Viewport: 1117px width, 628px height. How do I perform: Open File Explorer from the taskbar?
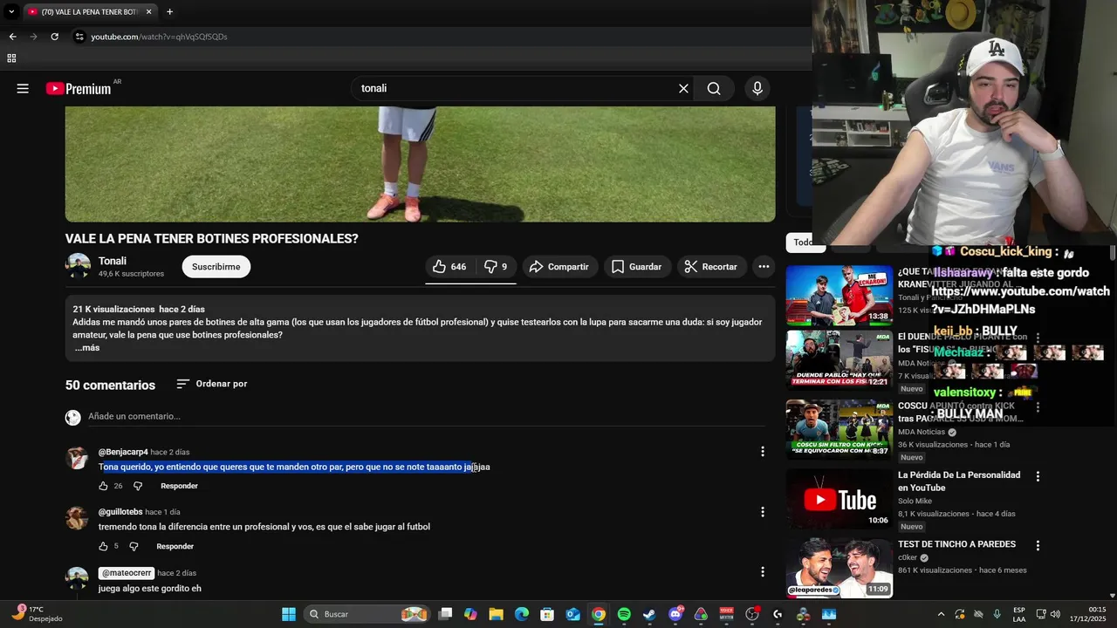[x=496, y=614]
